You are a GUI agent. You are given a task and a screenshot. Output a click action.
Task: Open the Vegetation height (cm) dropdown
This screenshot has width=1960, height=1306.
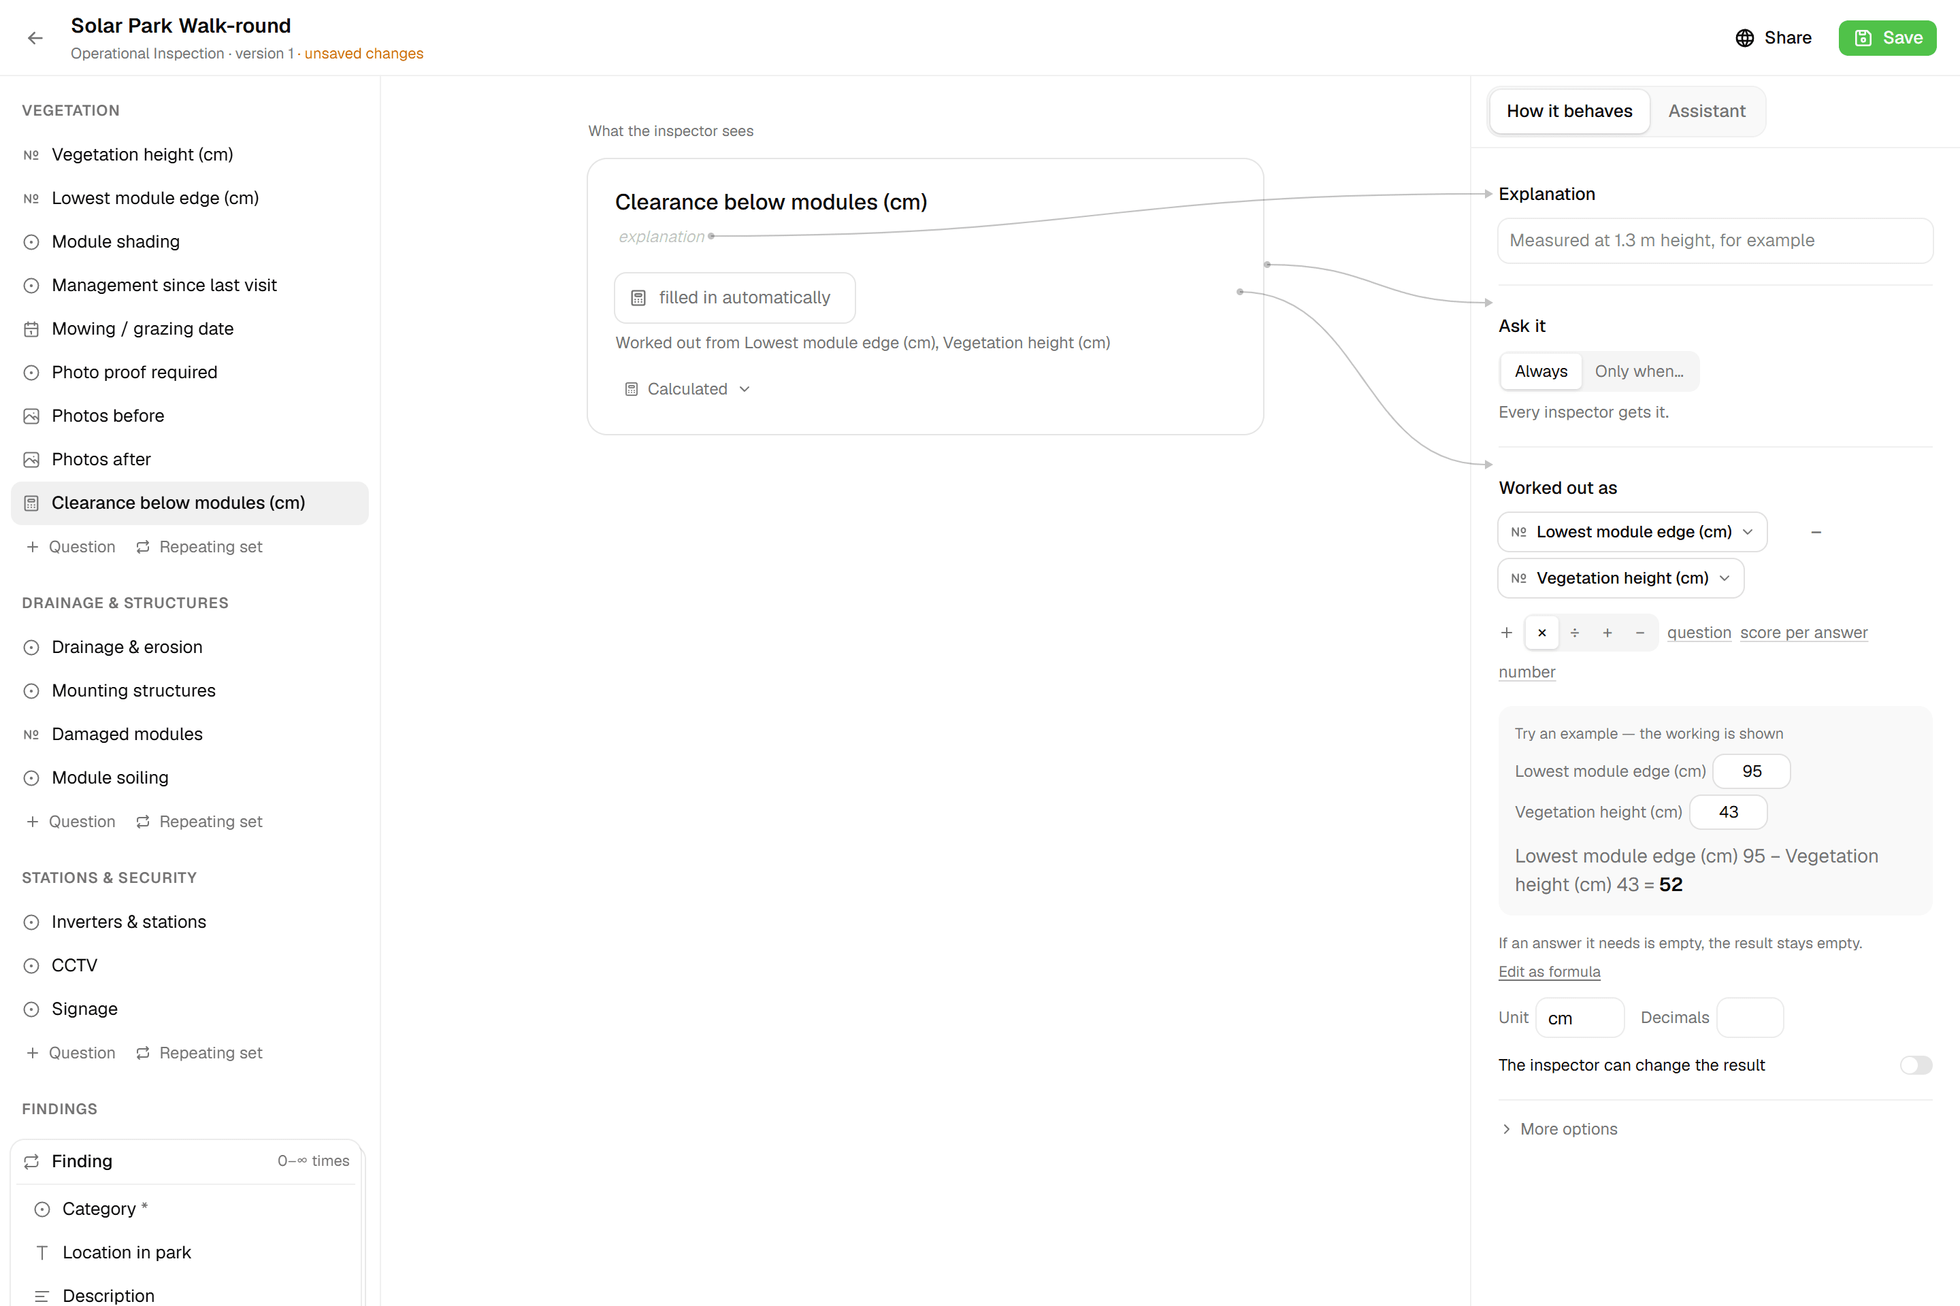coord(1620,578)
